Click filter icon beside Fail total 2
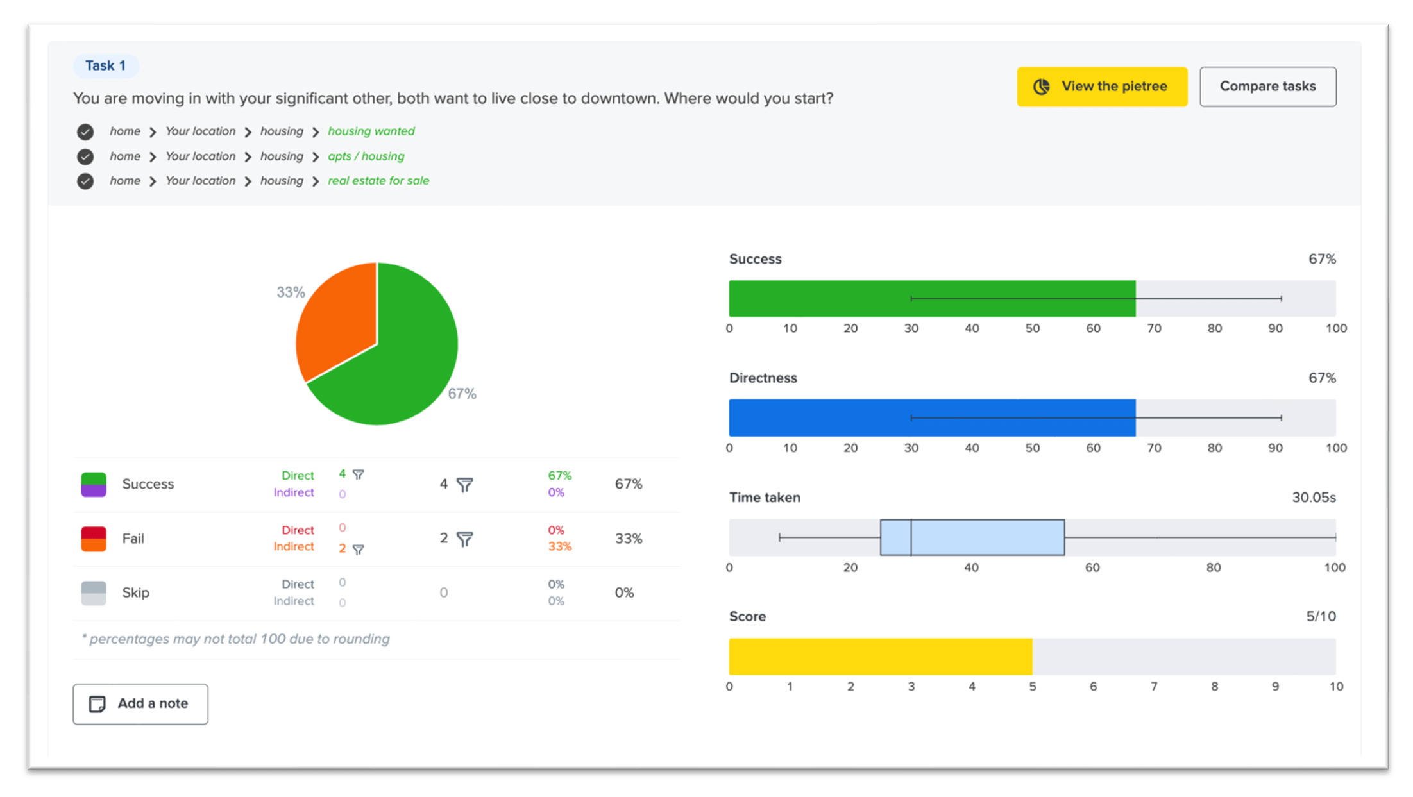The height and width of the screenshot is (797, 1413). (465, 539)
